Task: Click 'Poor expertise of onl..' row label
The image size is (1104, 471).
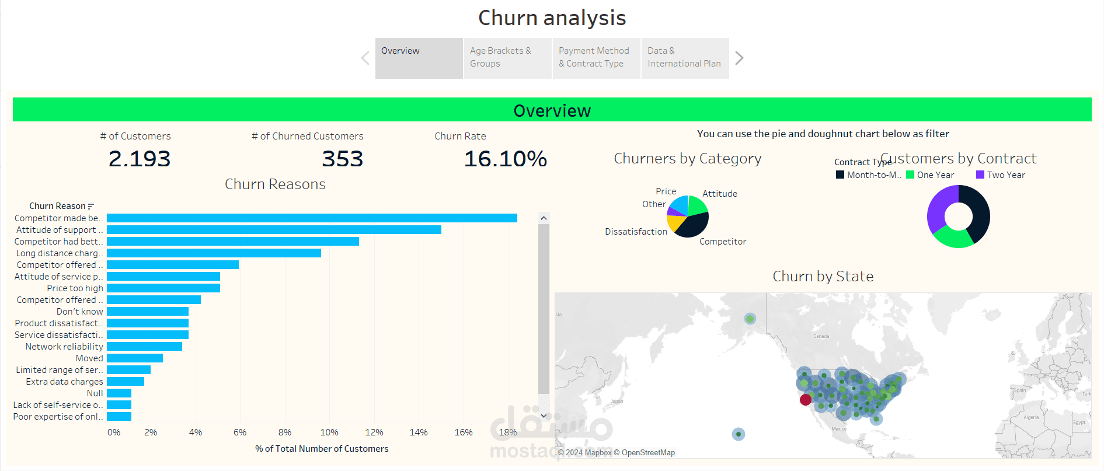Action: click(58, 417)
